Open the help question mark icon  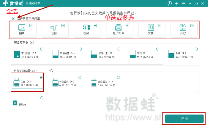(x=170, y=3)
